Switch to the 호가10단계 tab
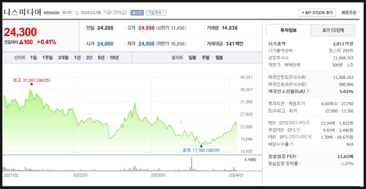The height and width of the screenshot is (189, 366). pyautogui.click(x=333, y=30)
